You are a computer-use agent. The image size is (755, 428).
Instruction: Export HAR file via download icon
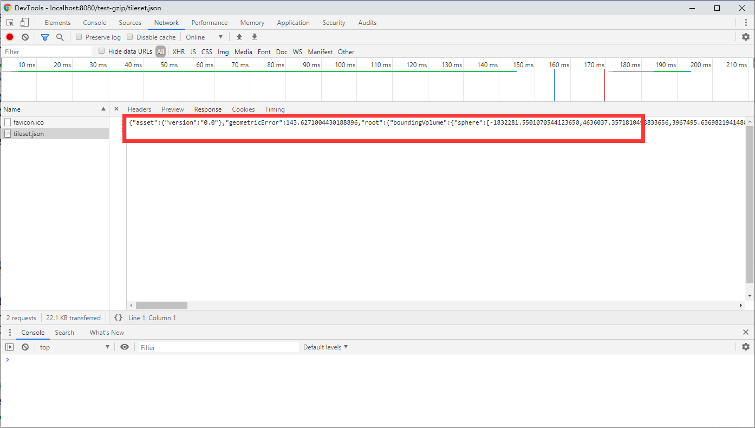254,37
